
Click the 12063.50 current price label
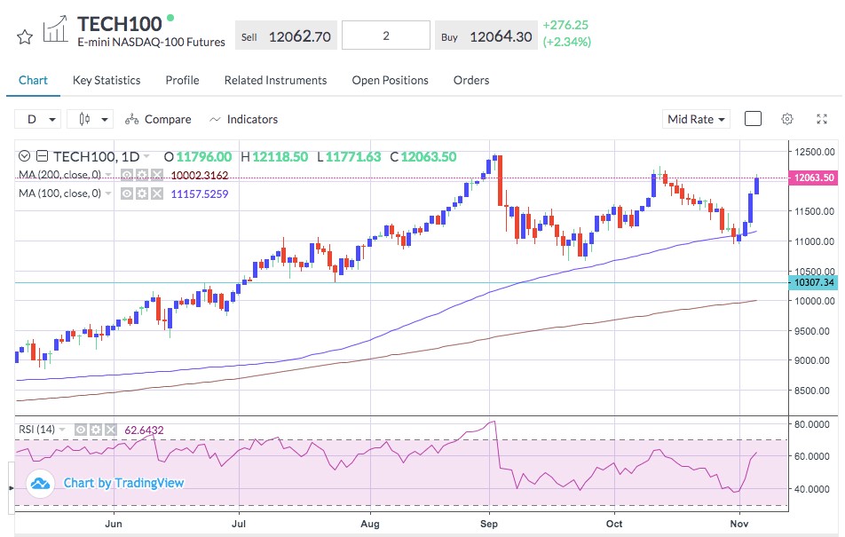(813, 178)
